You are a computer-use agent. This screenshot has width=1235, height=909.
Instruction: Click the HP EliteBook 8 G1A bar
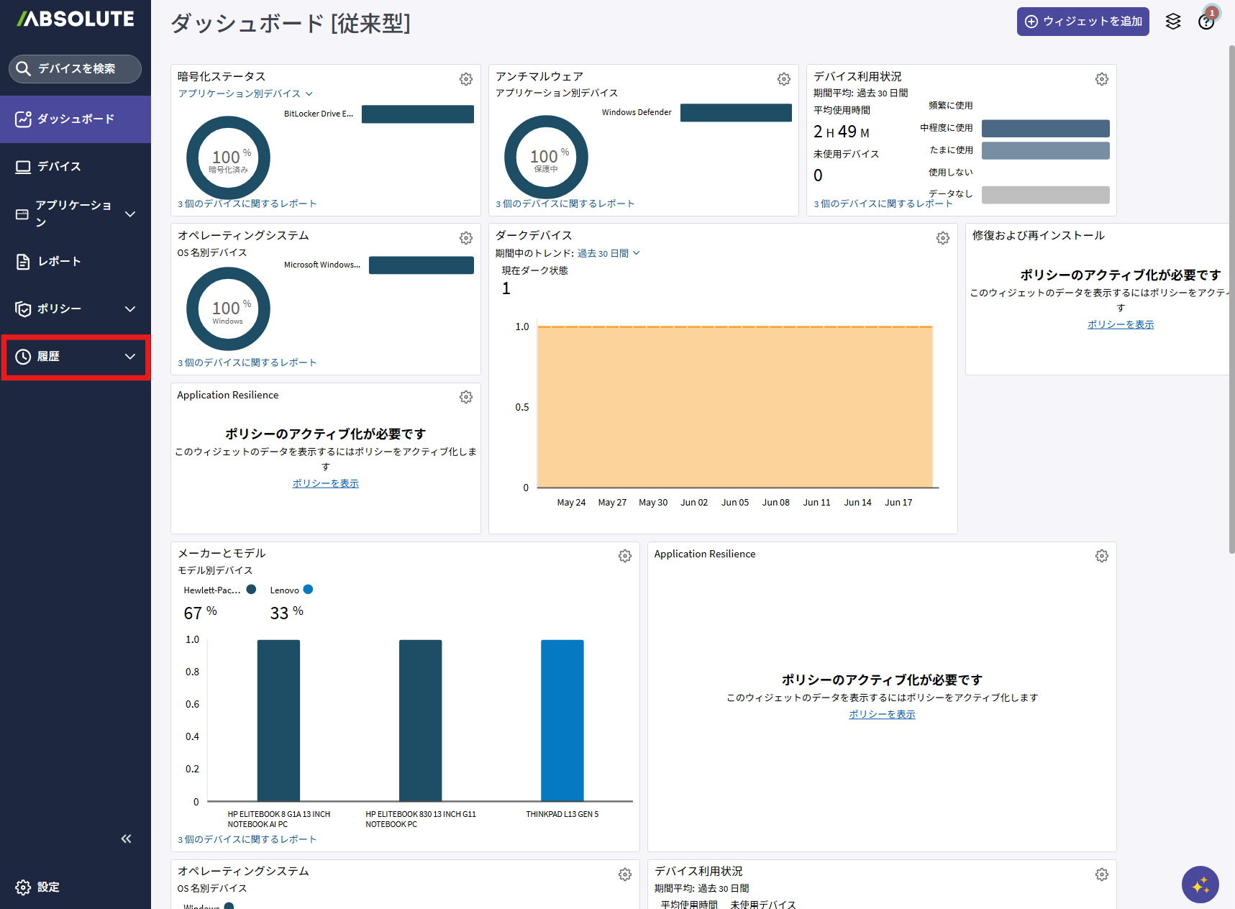point(278,721)
